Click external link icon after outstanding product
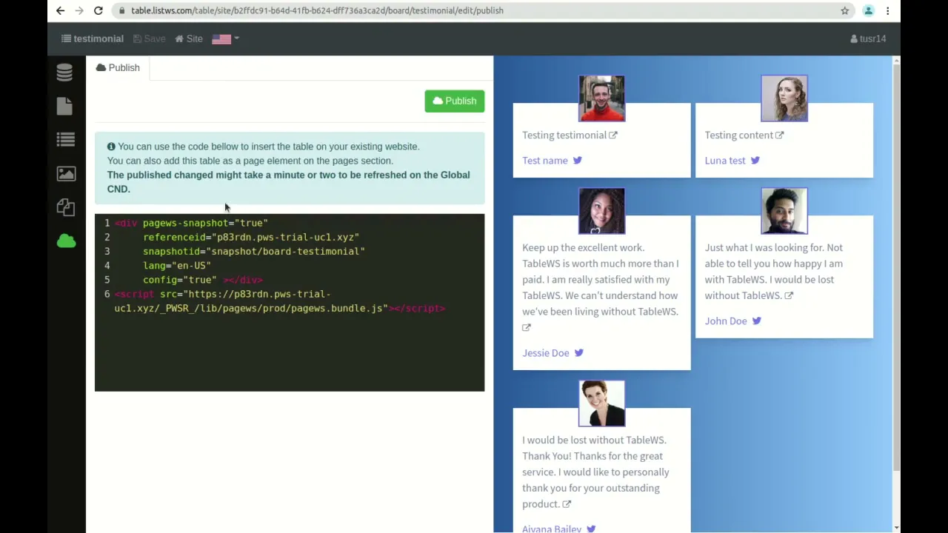The image size is (948, 533). coord(567,504)
